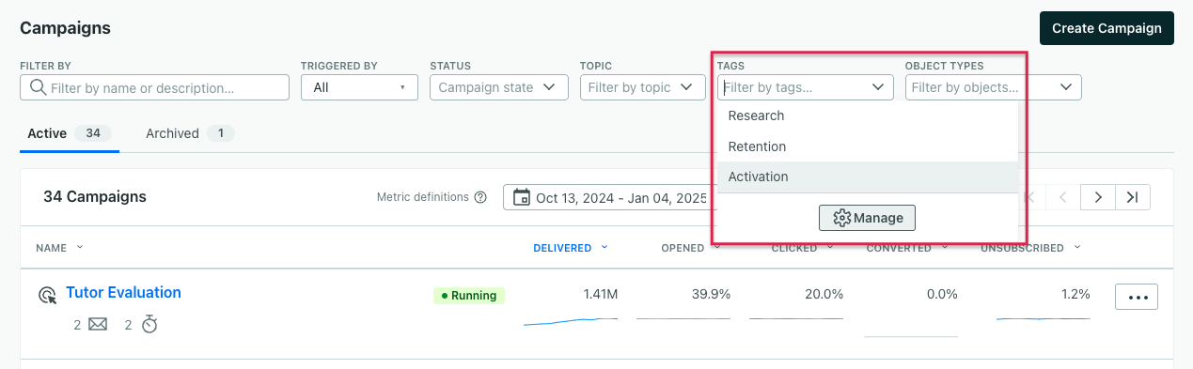
Task: Click the 20.0% clicked value
Action: [824, 294]
